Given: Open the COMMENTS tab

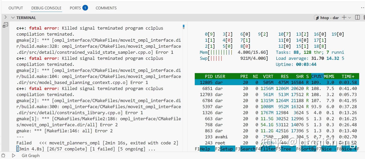Looking at the screenshot, I should [106, 8].
